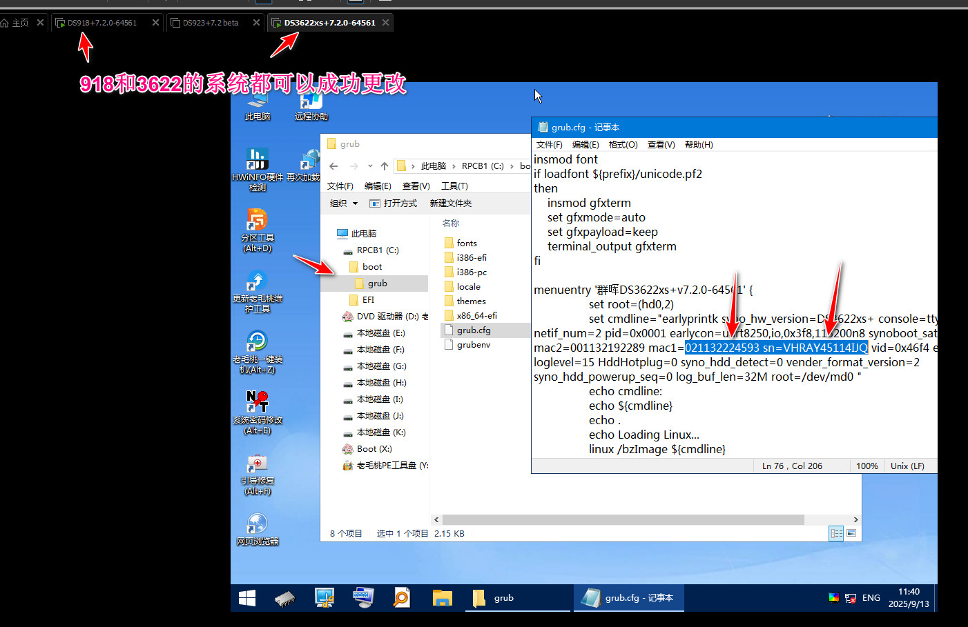
Task: Switch to grub.cfg Notepad taskbar button
Action: pyautogui.click(x=628, y=598)
